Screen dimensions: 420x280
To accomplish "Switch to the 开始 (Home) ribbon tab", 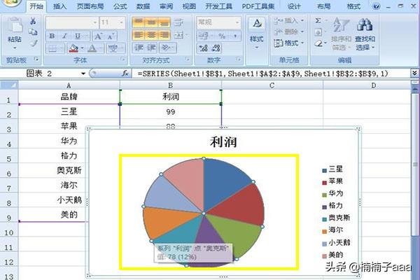I will point(36,6).
